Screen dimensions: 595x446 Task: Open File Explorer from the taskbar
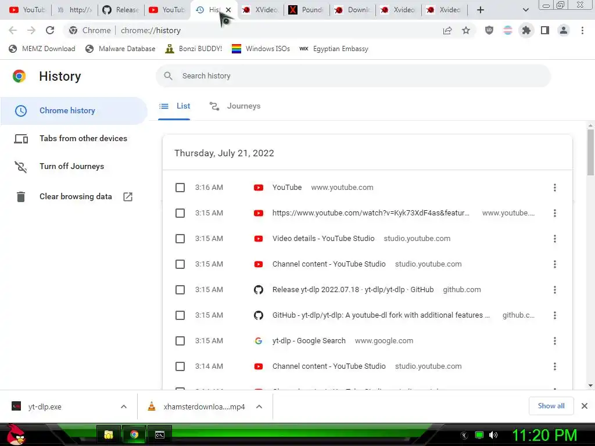[109, 434]
